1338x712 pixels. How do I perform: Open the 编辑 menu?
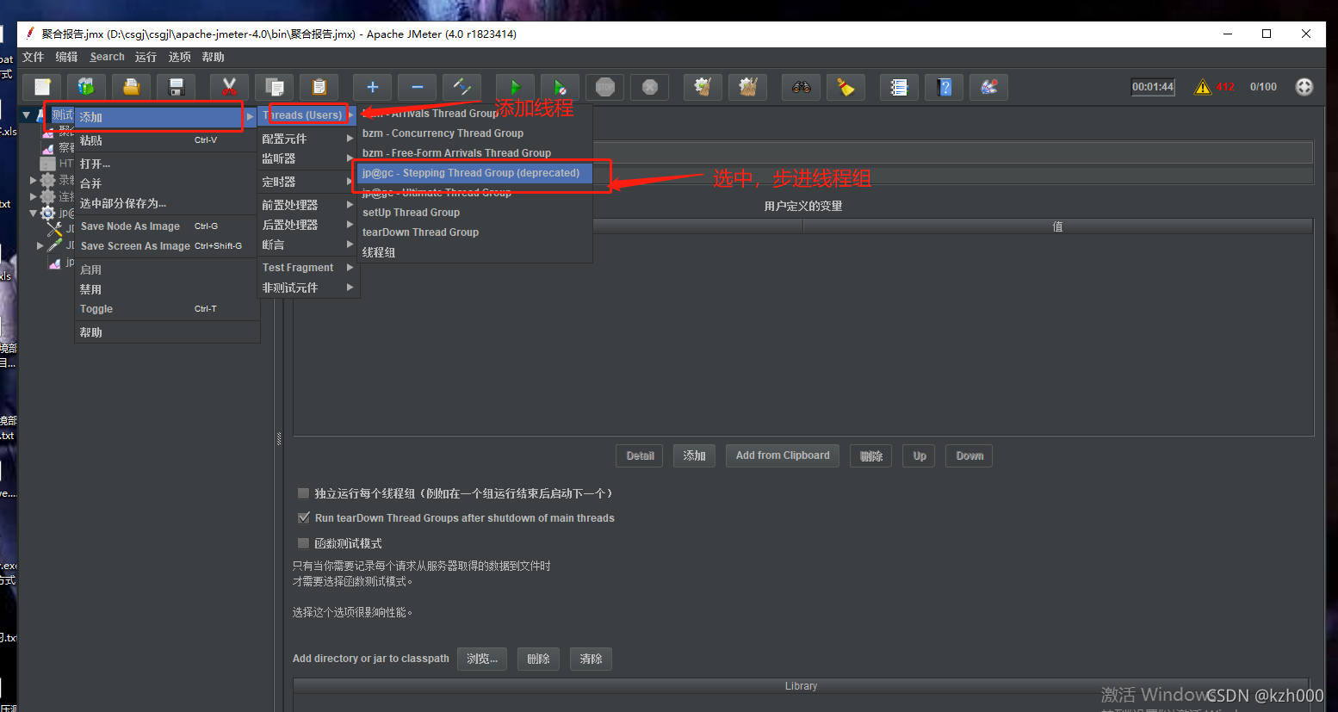(x=66, y=57)
